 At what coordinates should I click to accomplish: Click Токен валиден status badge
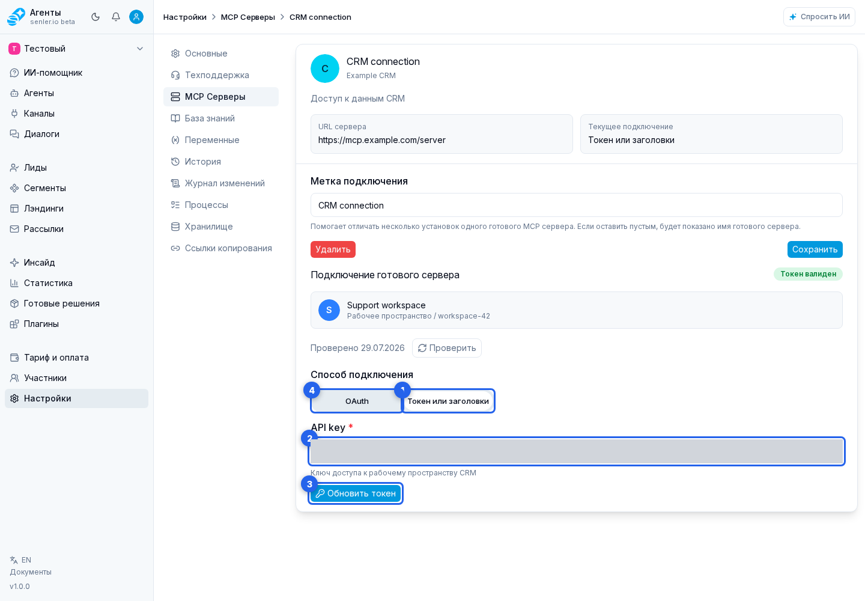808,274
